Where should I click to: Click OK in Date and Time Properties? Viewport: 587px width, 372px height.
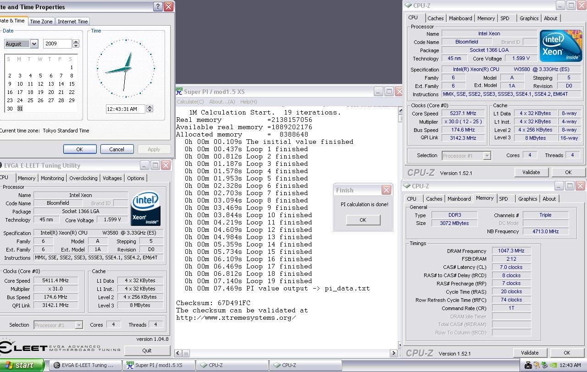79,149
